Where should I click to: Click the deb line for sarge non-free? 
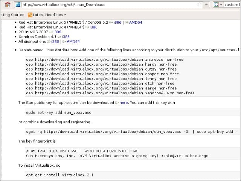[x=101, y=88]
